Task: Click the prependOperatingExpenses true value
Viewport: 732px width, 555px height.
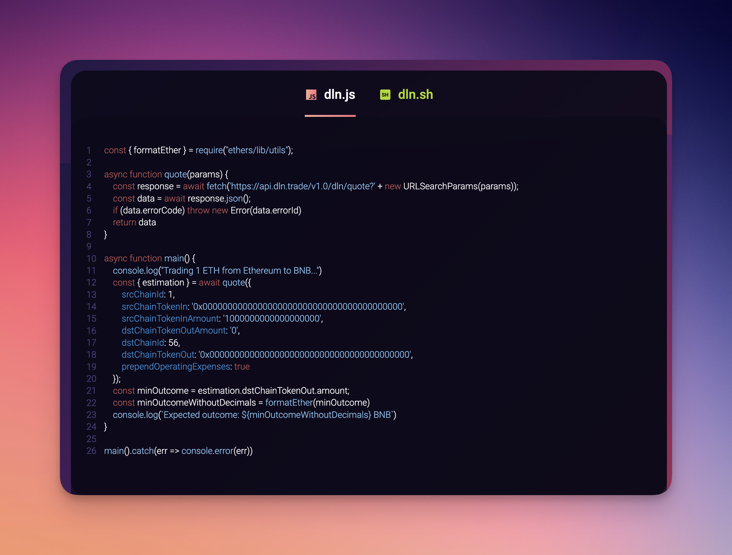Action: pos(242,367)
